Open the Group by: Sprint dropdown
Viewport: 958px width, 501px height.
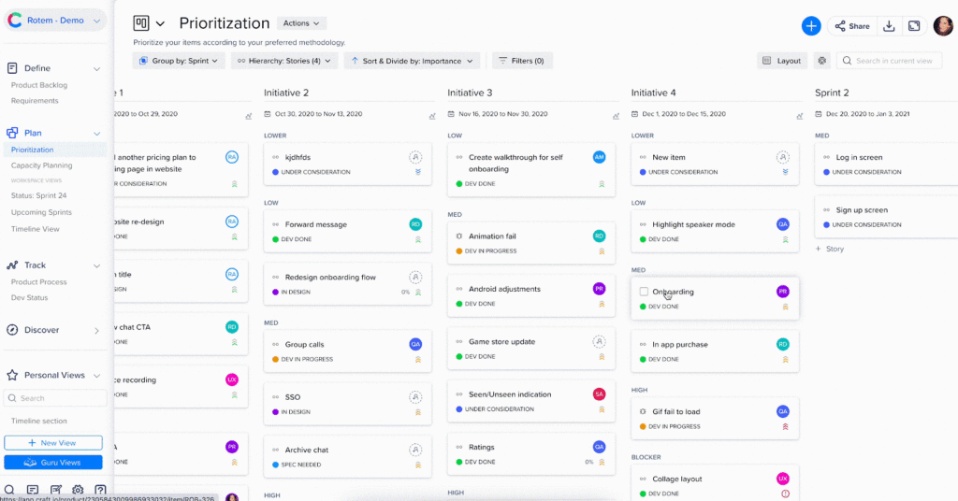coord(179,61)
